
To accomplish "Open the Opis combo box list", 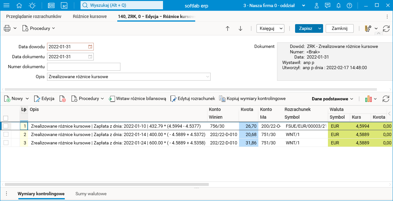I will pyautogui.click(x=207, y=77).
